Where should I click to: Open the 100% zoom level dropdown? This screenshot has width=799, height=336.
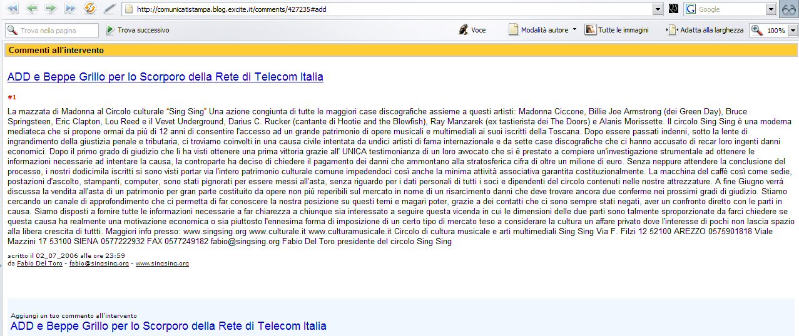point(793,31)
